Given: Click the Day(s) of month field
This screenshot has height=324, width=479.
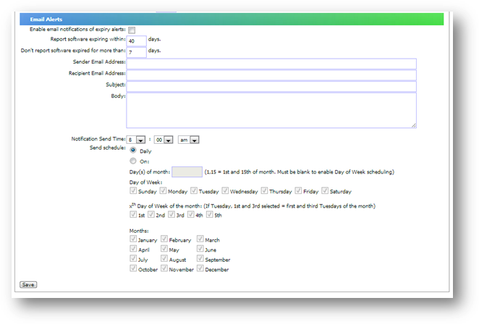Looking at the screenshot, I should [187, 171].
